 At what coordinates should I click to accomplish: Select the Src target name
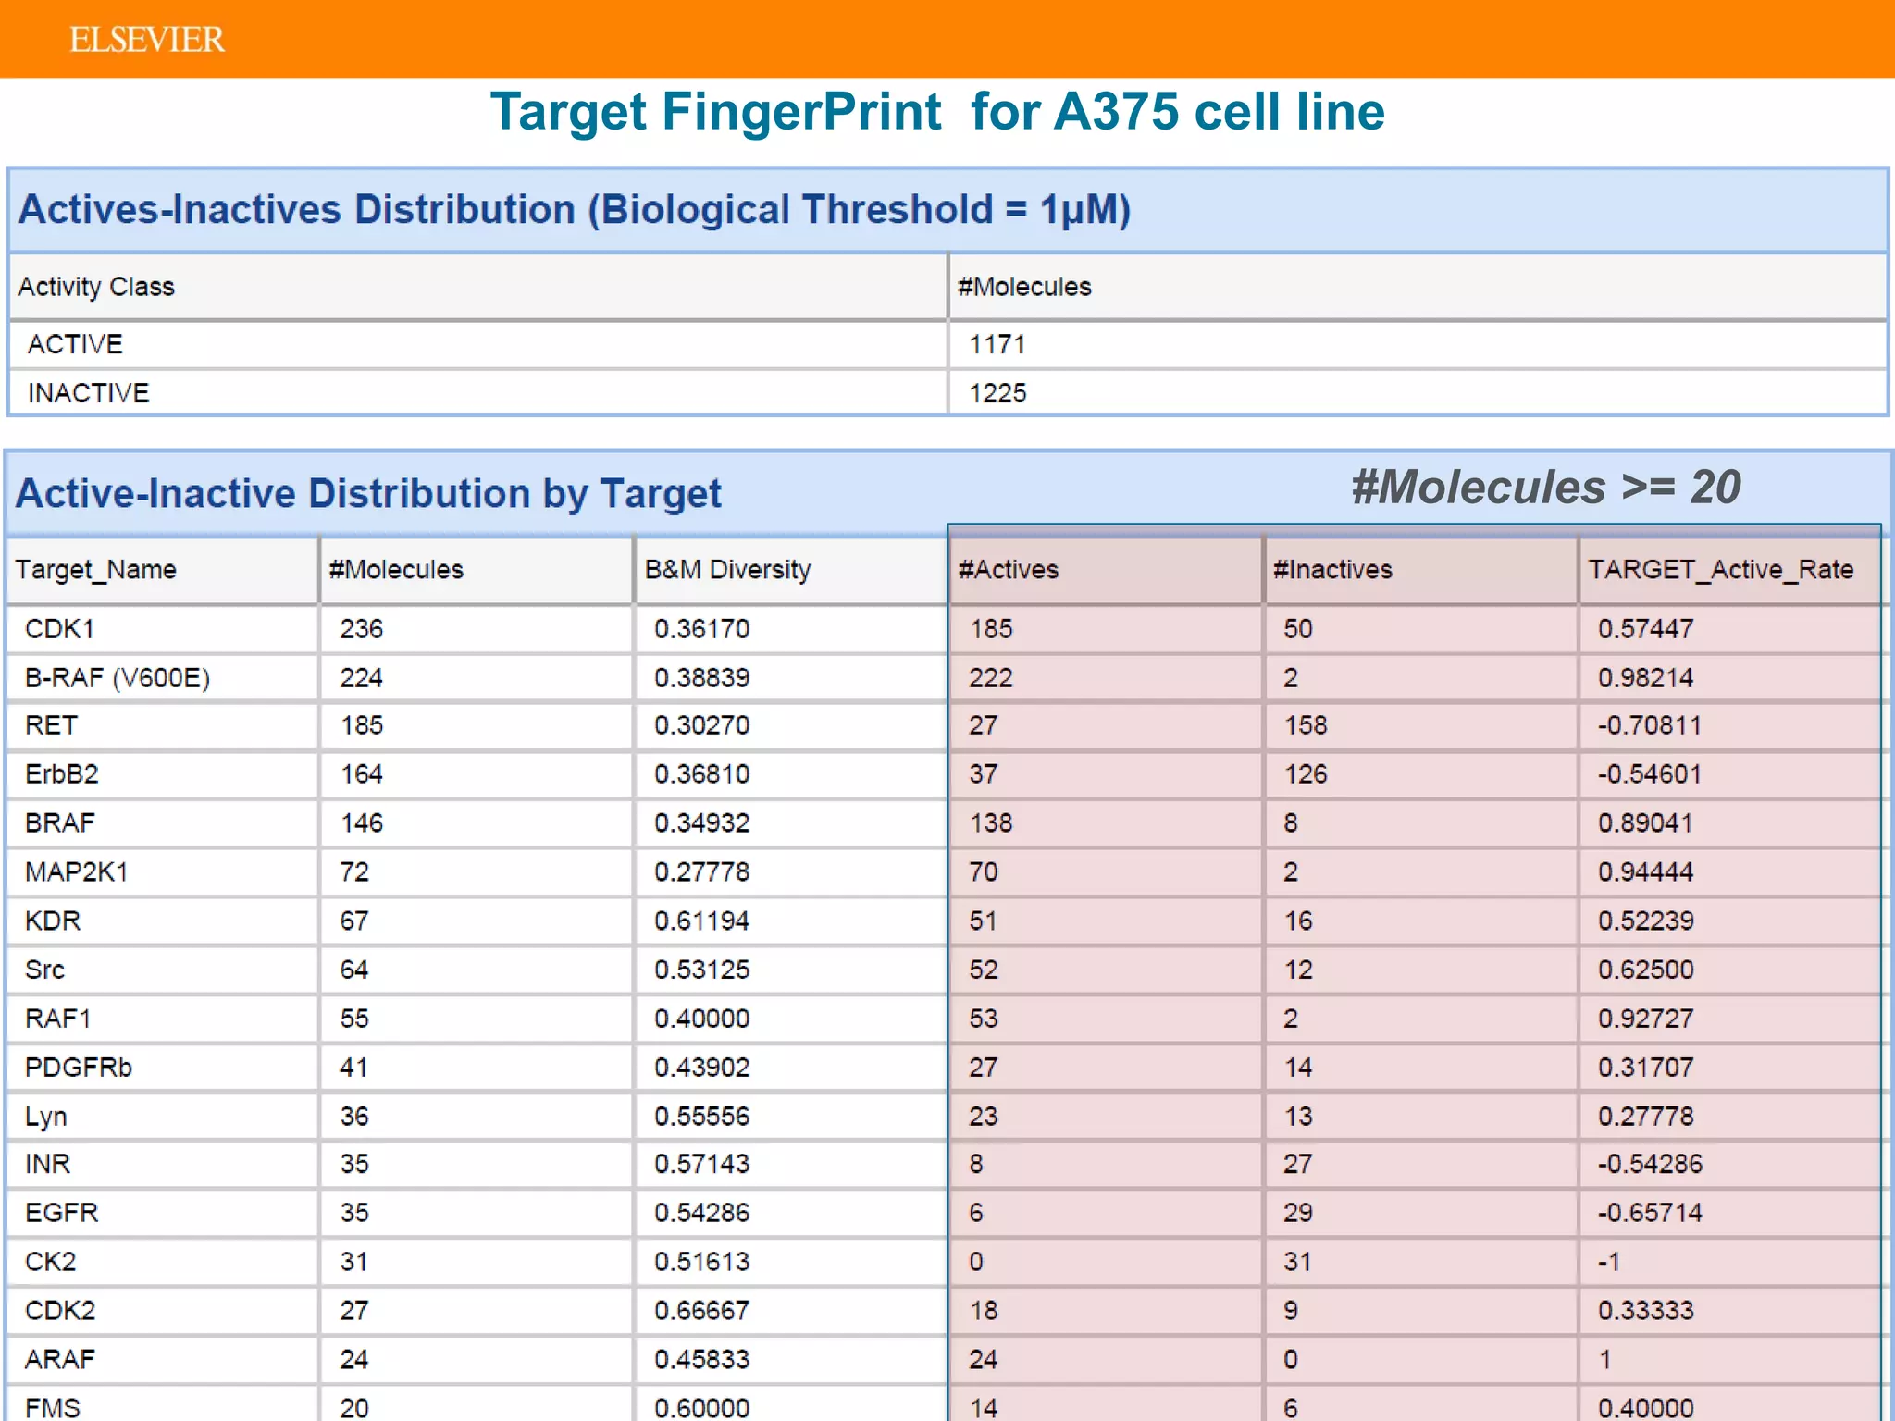45,970
